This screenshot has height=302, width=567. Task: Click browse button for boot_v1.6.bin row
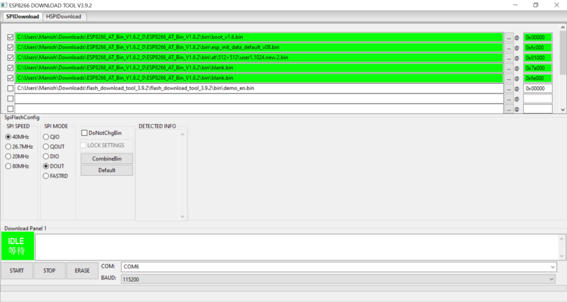coord(509,37)
